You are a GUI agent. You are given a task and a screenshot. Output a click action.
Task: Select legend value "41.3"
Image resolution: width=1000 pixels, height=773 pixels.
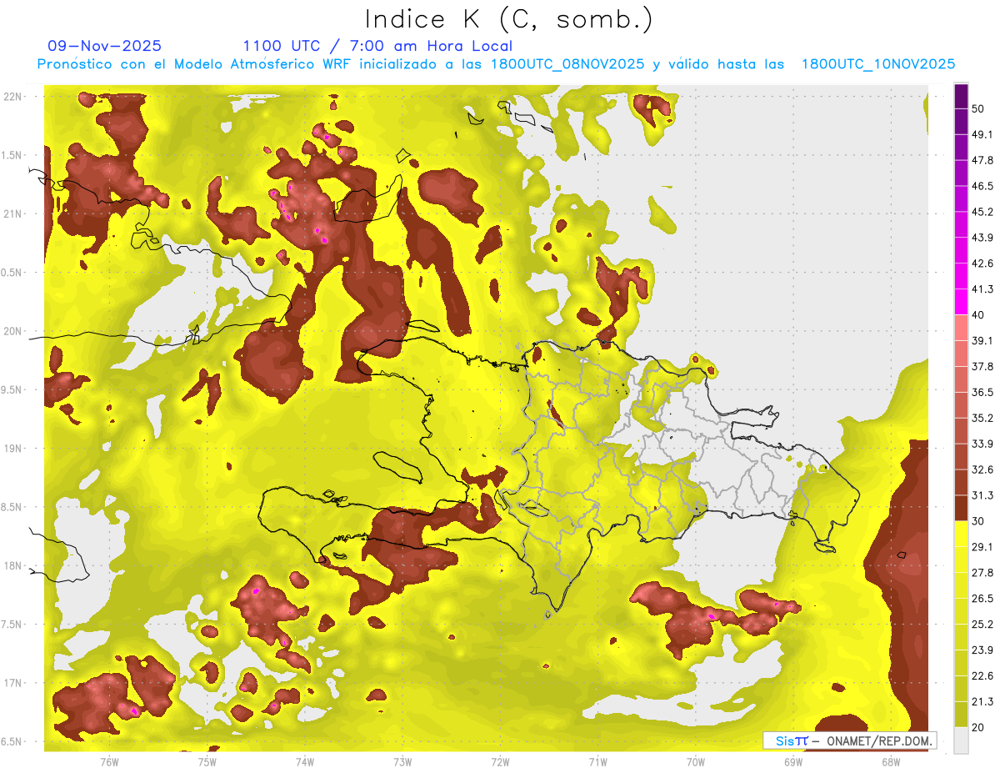point(982,289)
